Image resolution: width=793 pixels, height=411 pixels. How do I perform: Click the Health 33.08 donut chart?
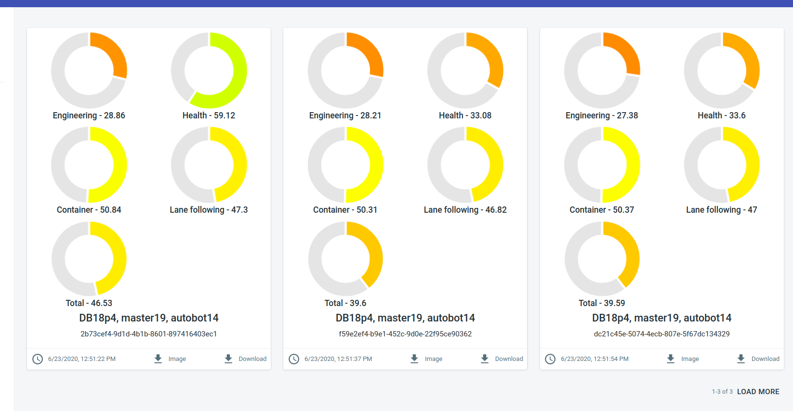click(465, 70)
